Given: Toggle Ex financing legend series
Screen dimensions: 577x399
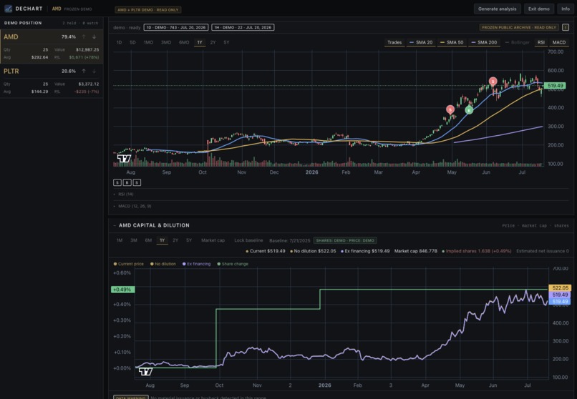Looking at the screenshot, I should click(x=196, y=264).
